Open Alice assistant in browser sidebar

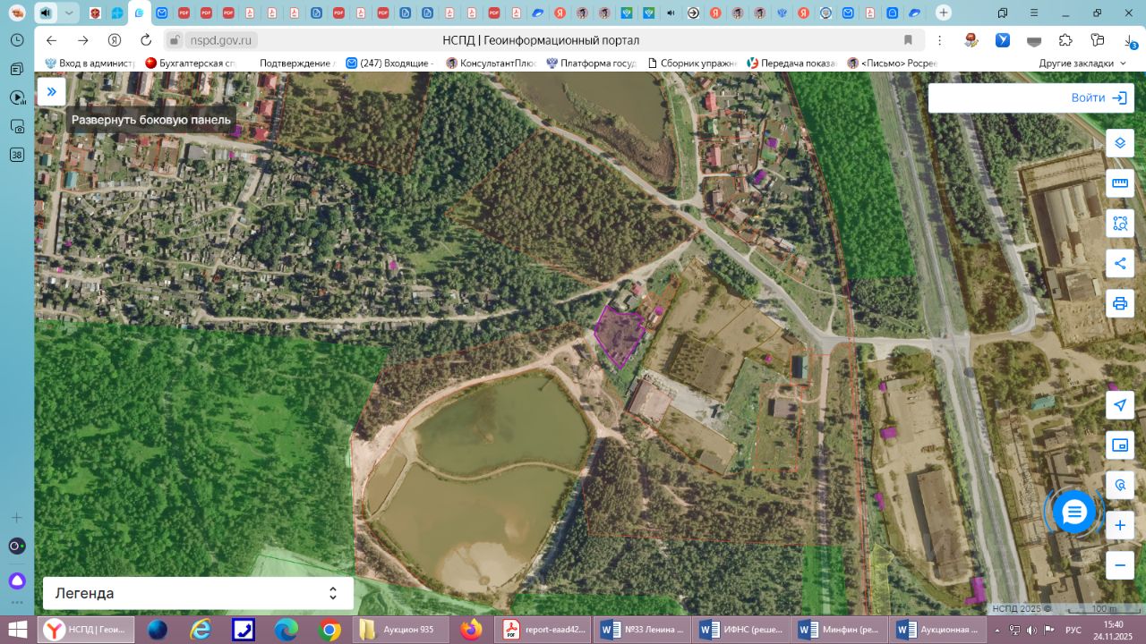point(17,580)
